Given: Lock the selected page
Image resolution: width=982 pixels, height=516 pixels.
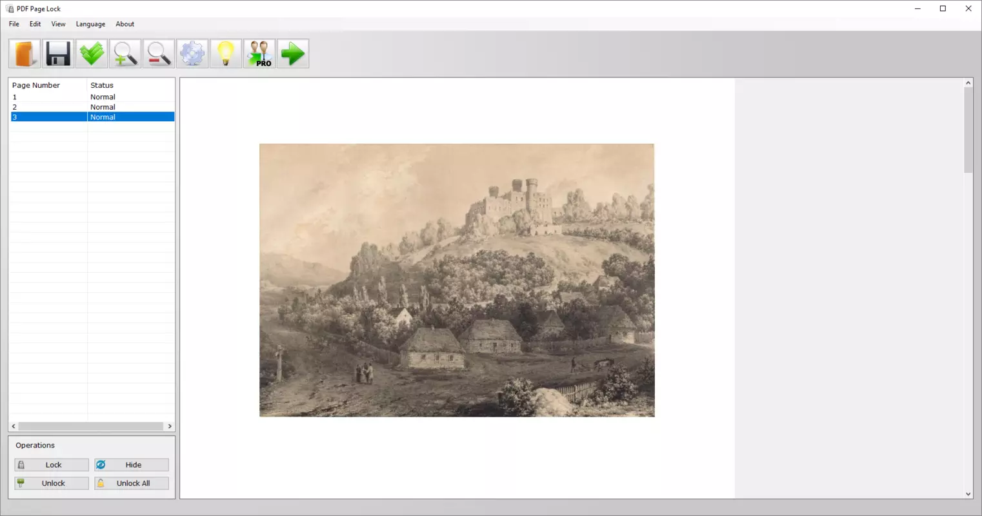Looking at the screenshot, I should pos(52,465).
